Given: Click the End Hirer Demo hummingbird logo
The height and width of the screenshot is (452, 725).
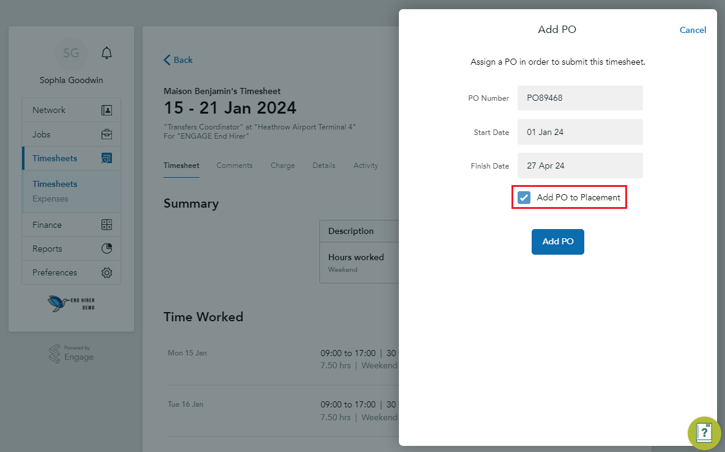Looking at the screenshot, I should (x=71, y=304).
